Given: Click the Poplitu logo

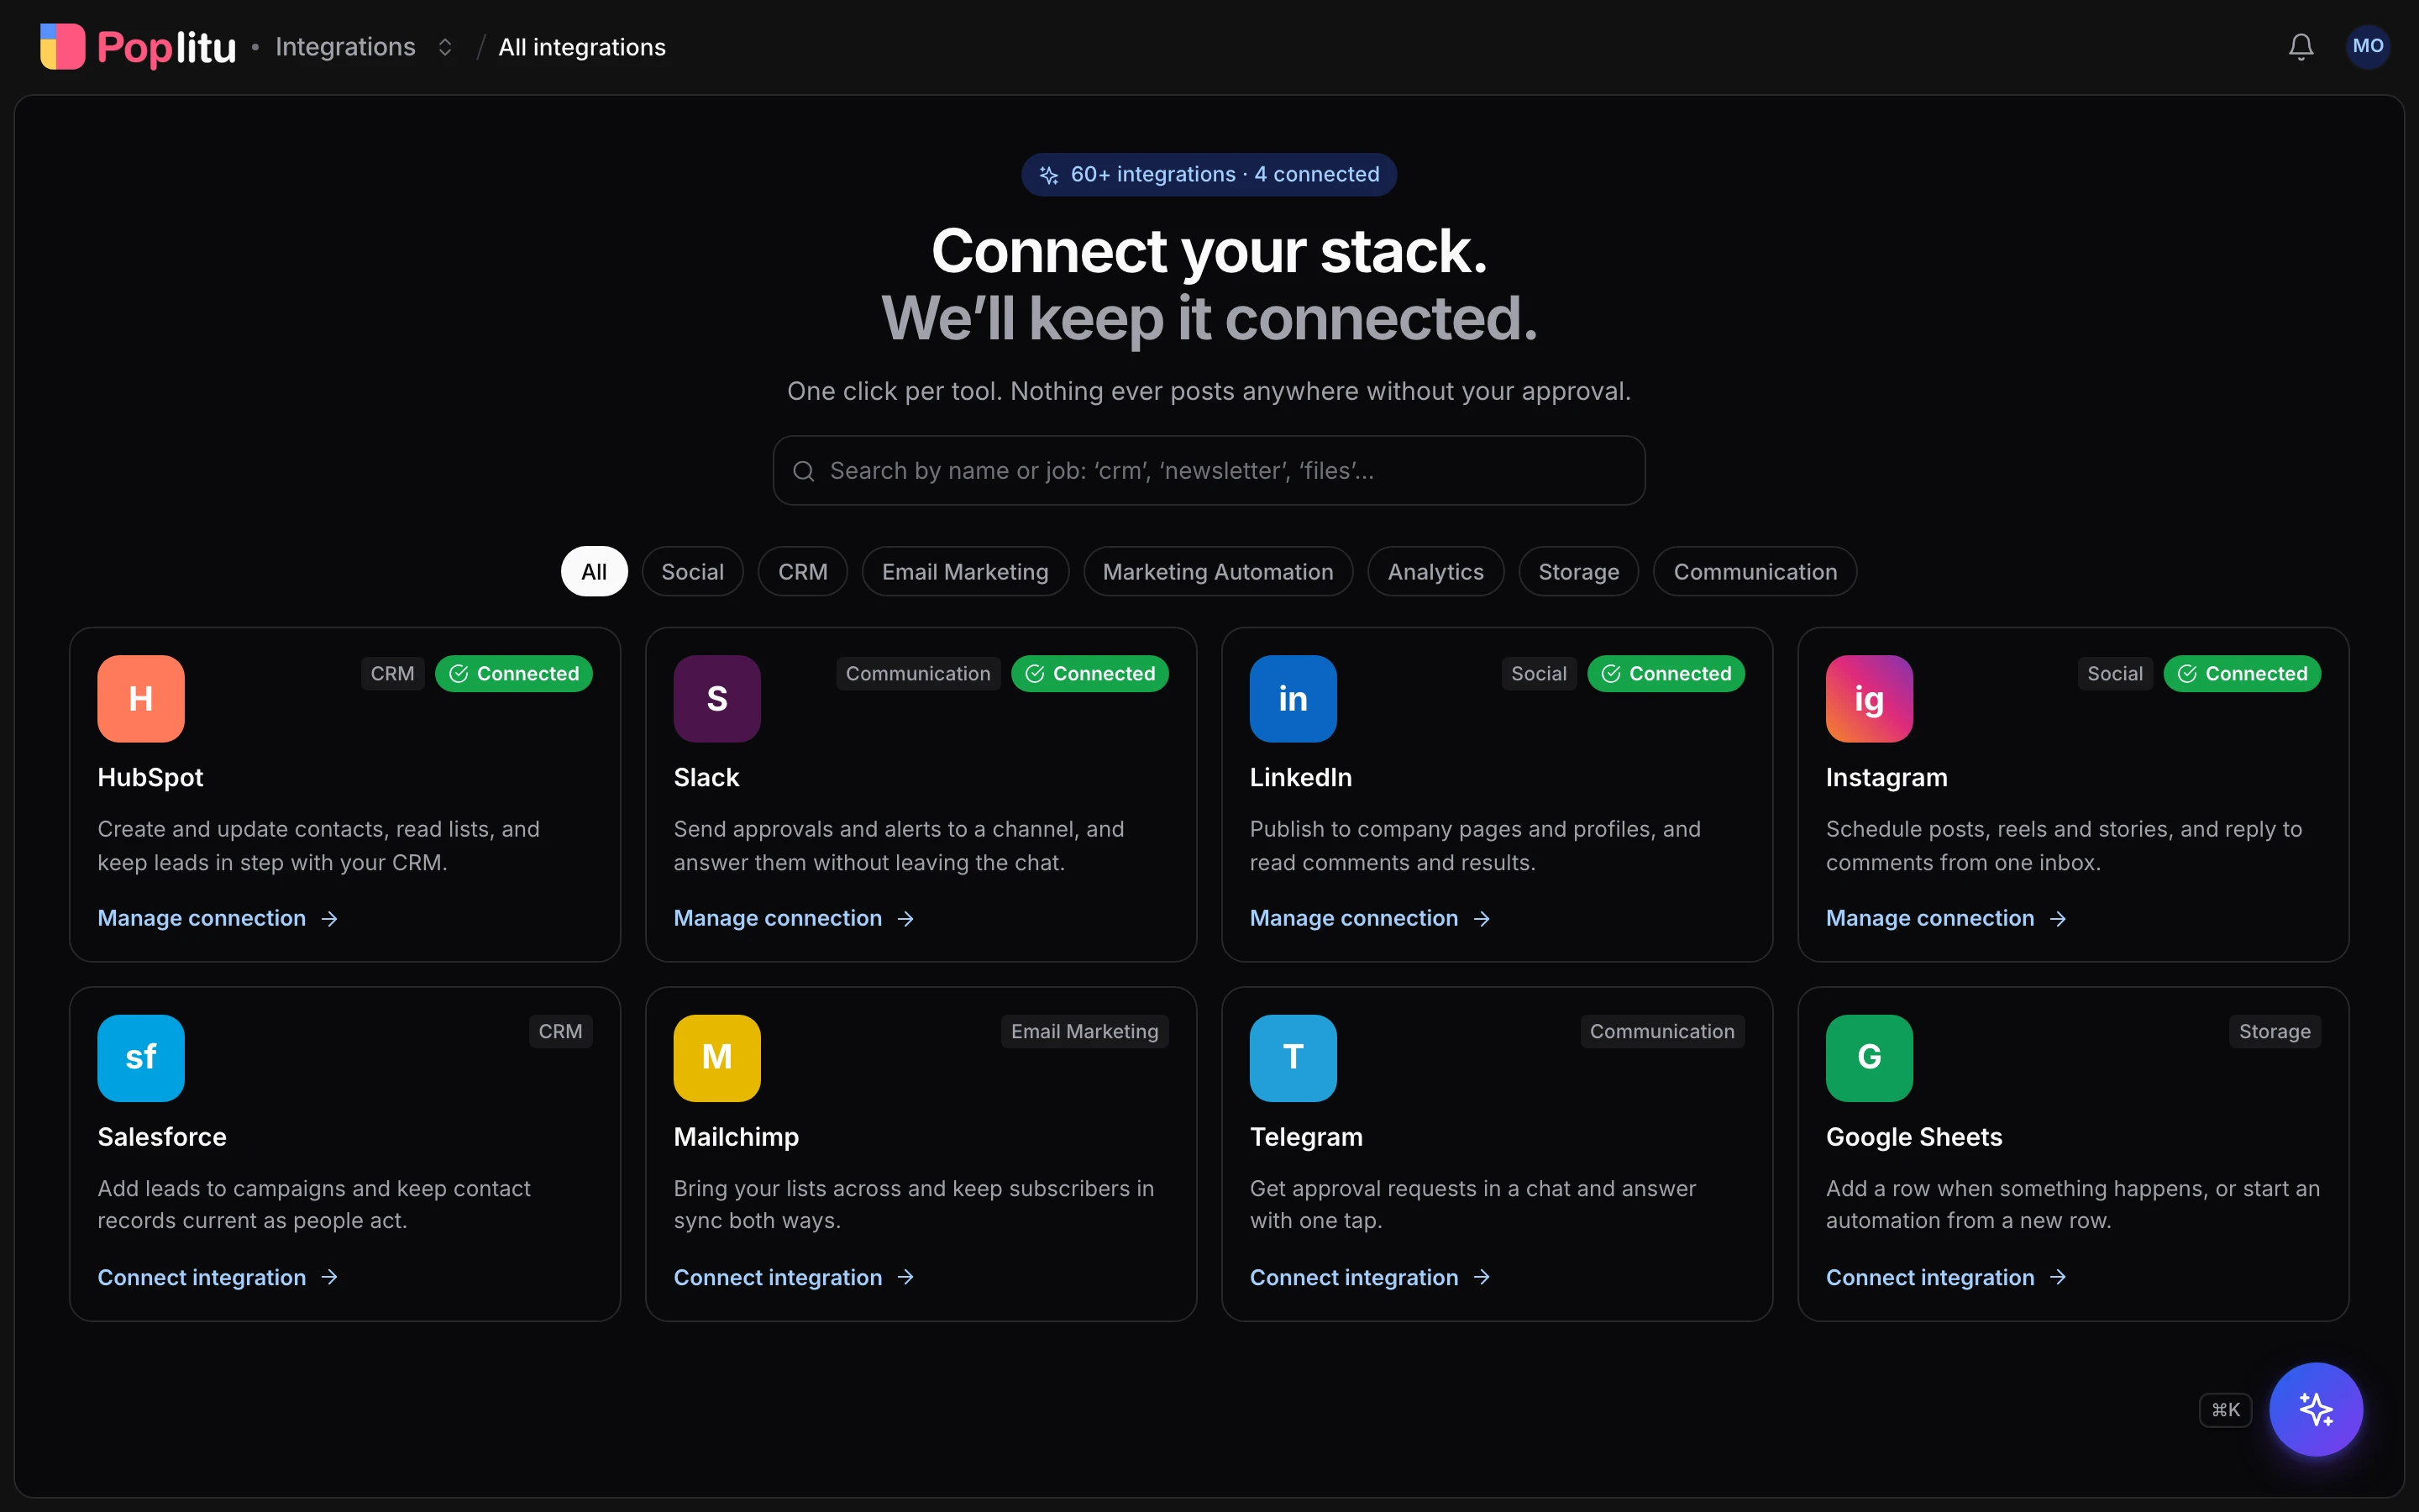Looking at the screenshot, I should [x=138, y=47].
